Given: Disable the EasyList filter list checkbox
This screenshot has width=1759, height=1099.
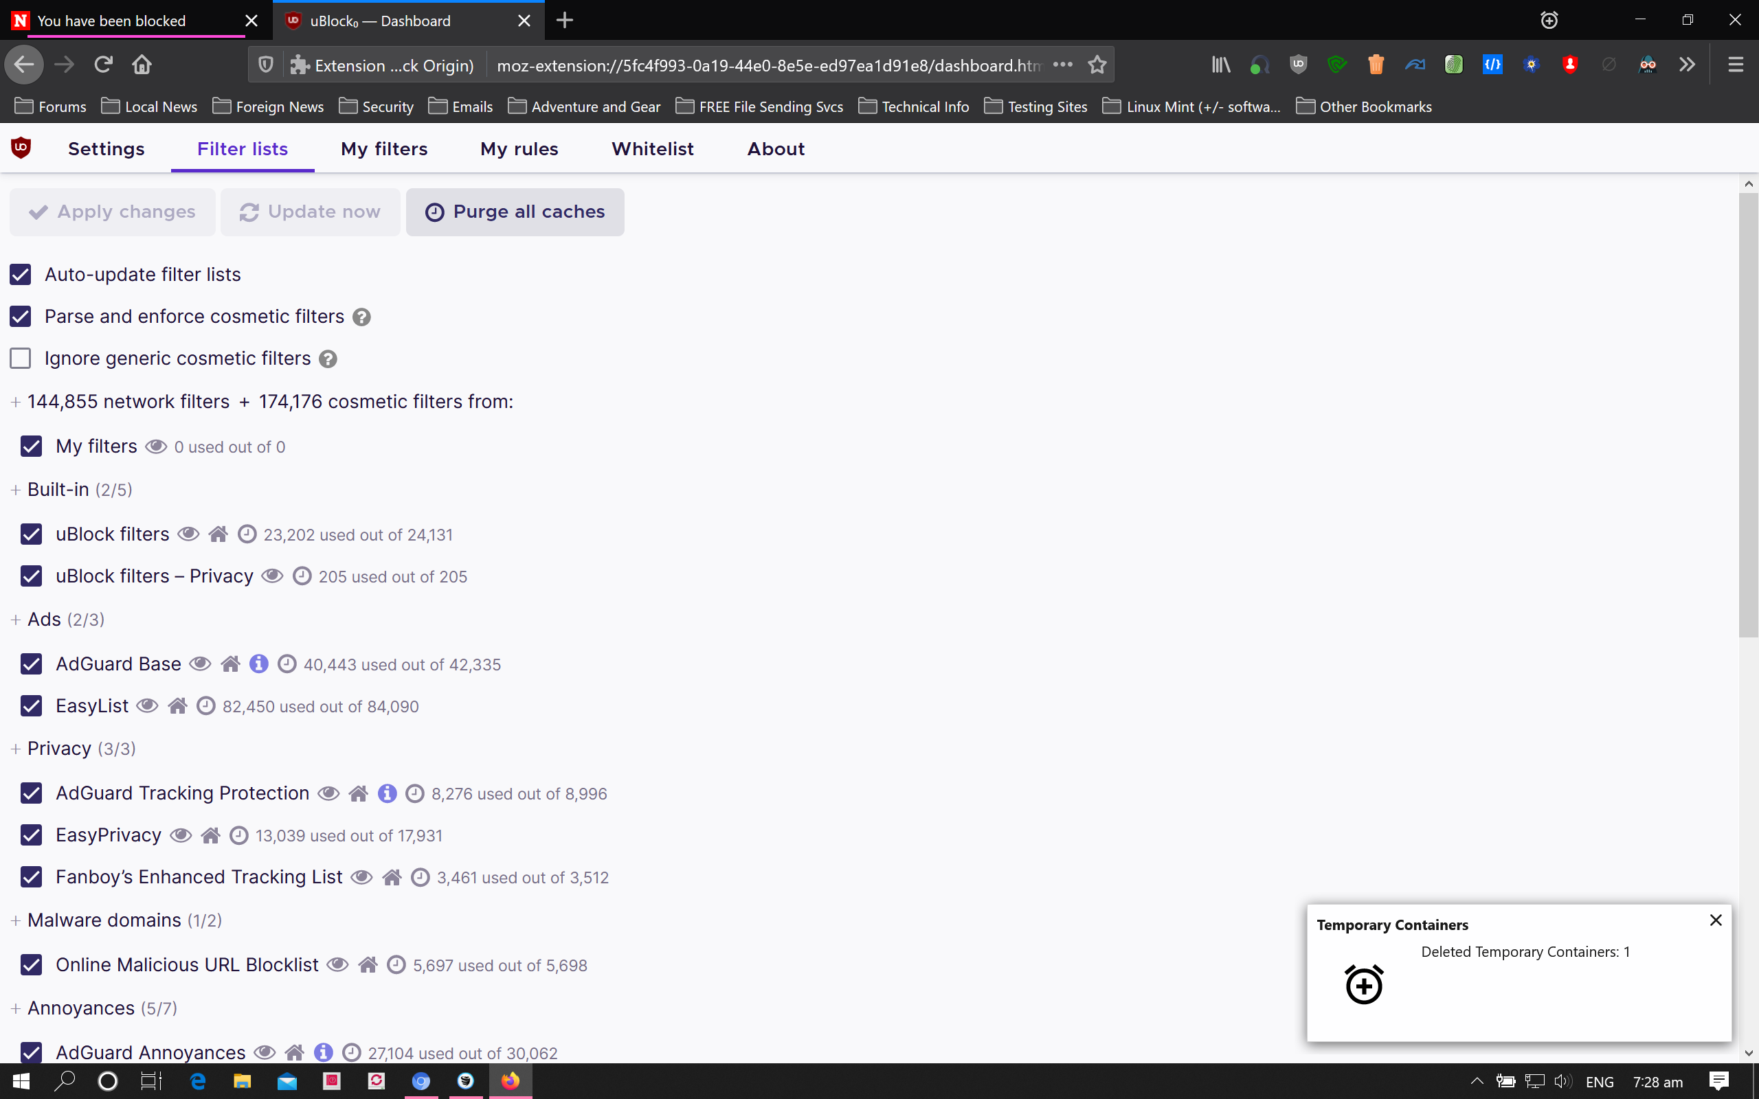Looking at the screenshot, I should point(31,706).
